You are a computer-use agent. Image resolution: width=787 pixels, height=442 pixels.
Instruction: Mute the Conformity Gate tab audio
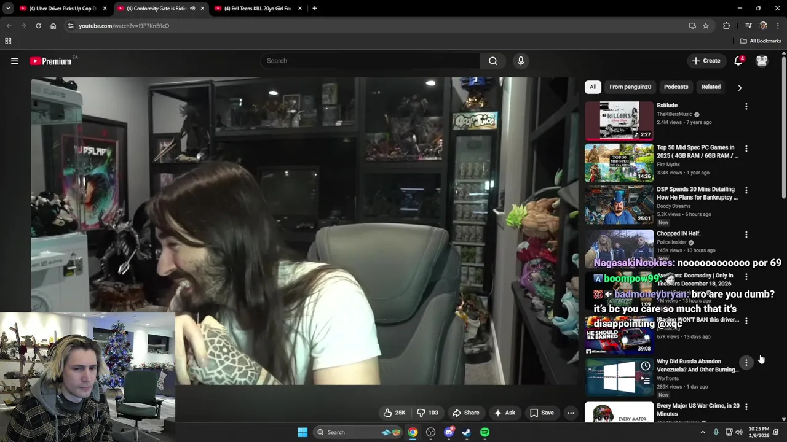point(192,9)
